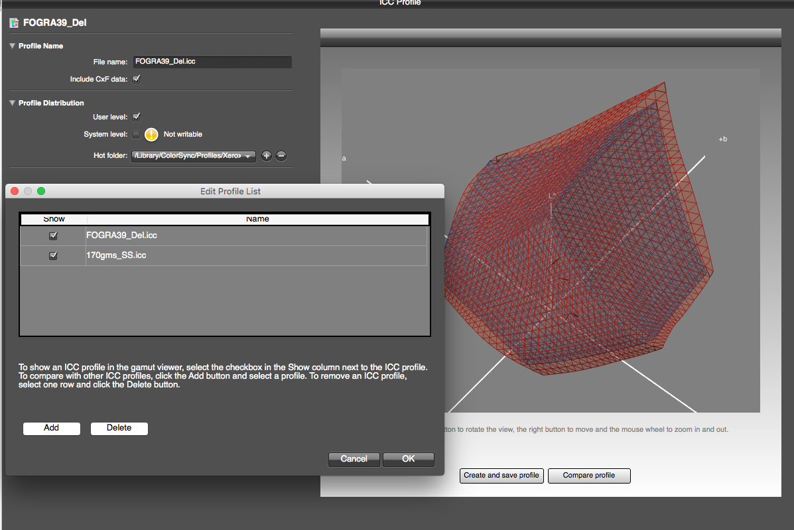Toggle the Include CxF data checkbox
This screenshot has height=530, width=794.
point(136,79)
